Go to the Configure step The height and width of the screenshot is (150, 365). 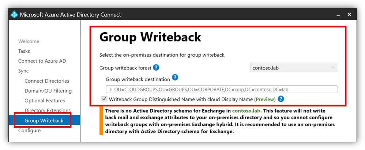coord(29,131)
